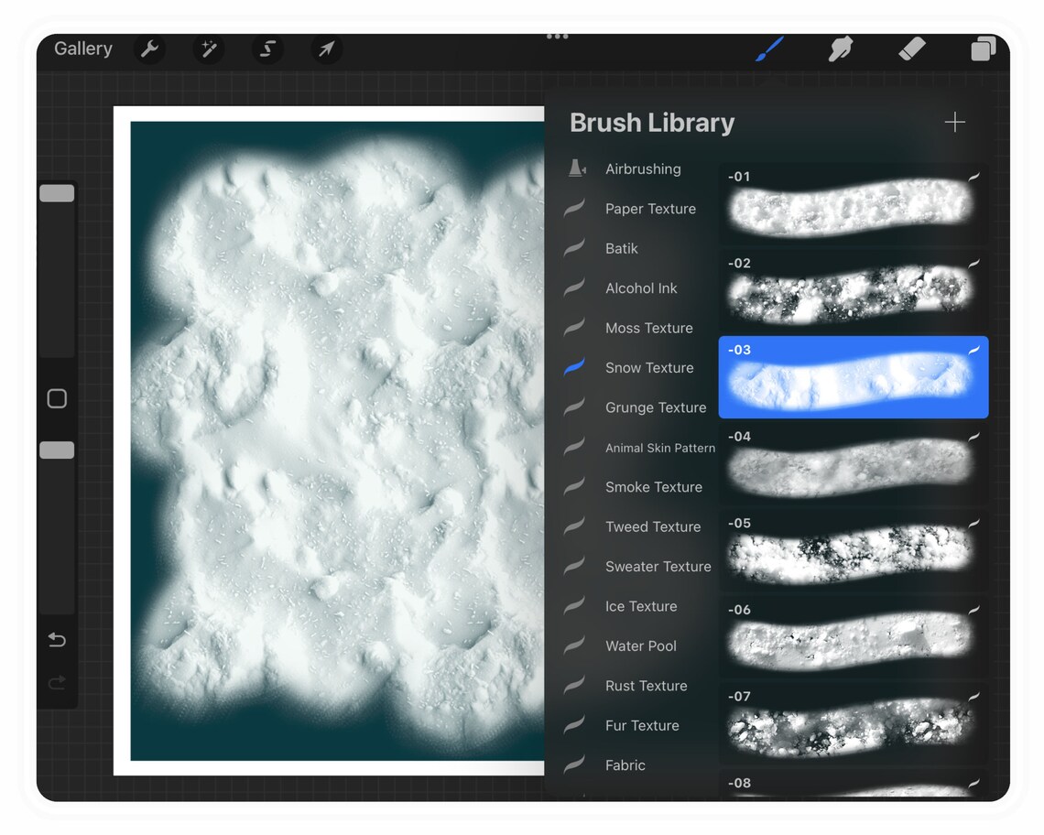Image resolution: width=1044 pixels, height=835 pixels.
Task: Undo the last action
Action: [57, 640]
